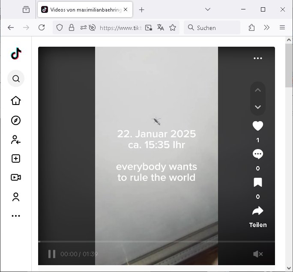293x272 pixels.
Task: Click the Teilen label
Action: pyautogui.click(x=258, y=225)
